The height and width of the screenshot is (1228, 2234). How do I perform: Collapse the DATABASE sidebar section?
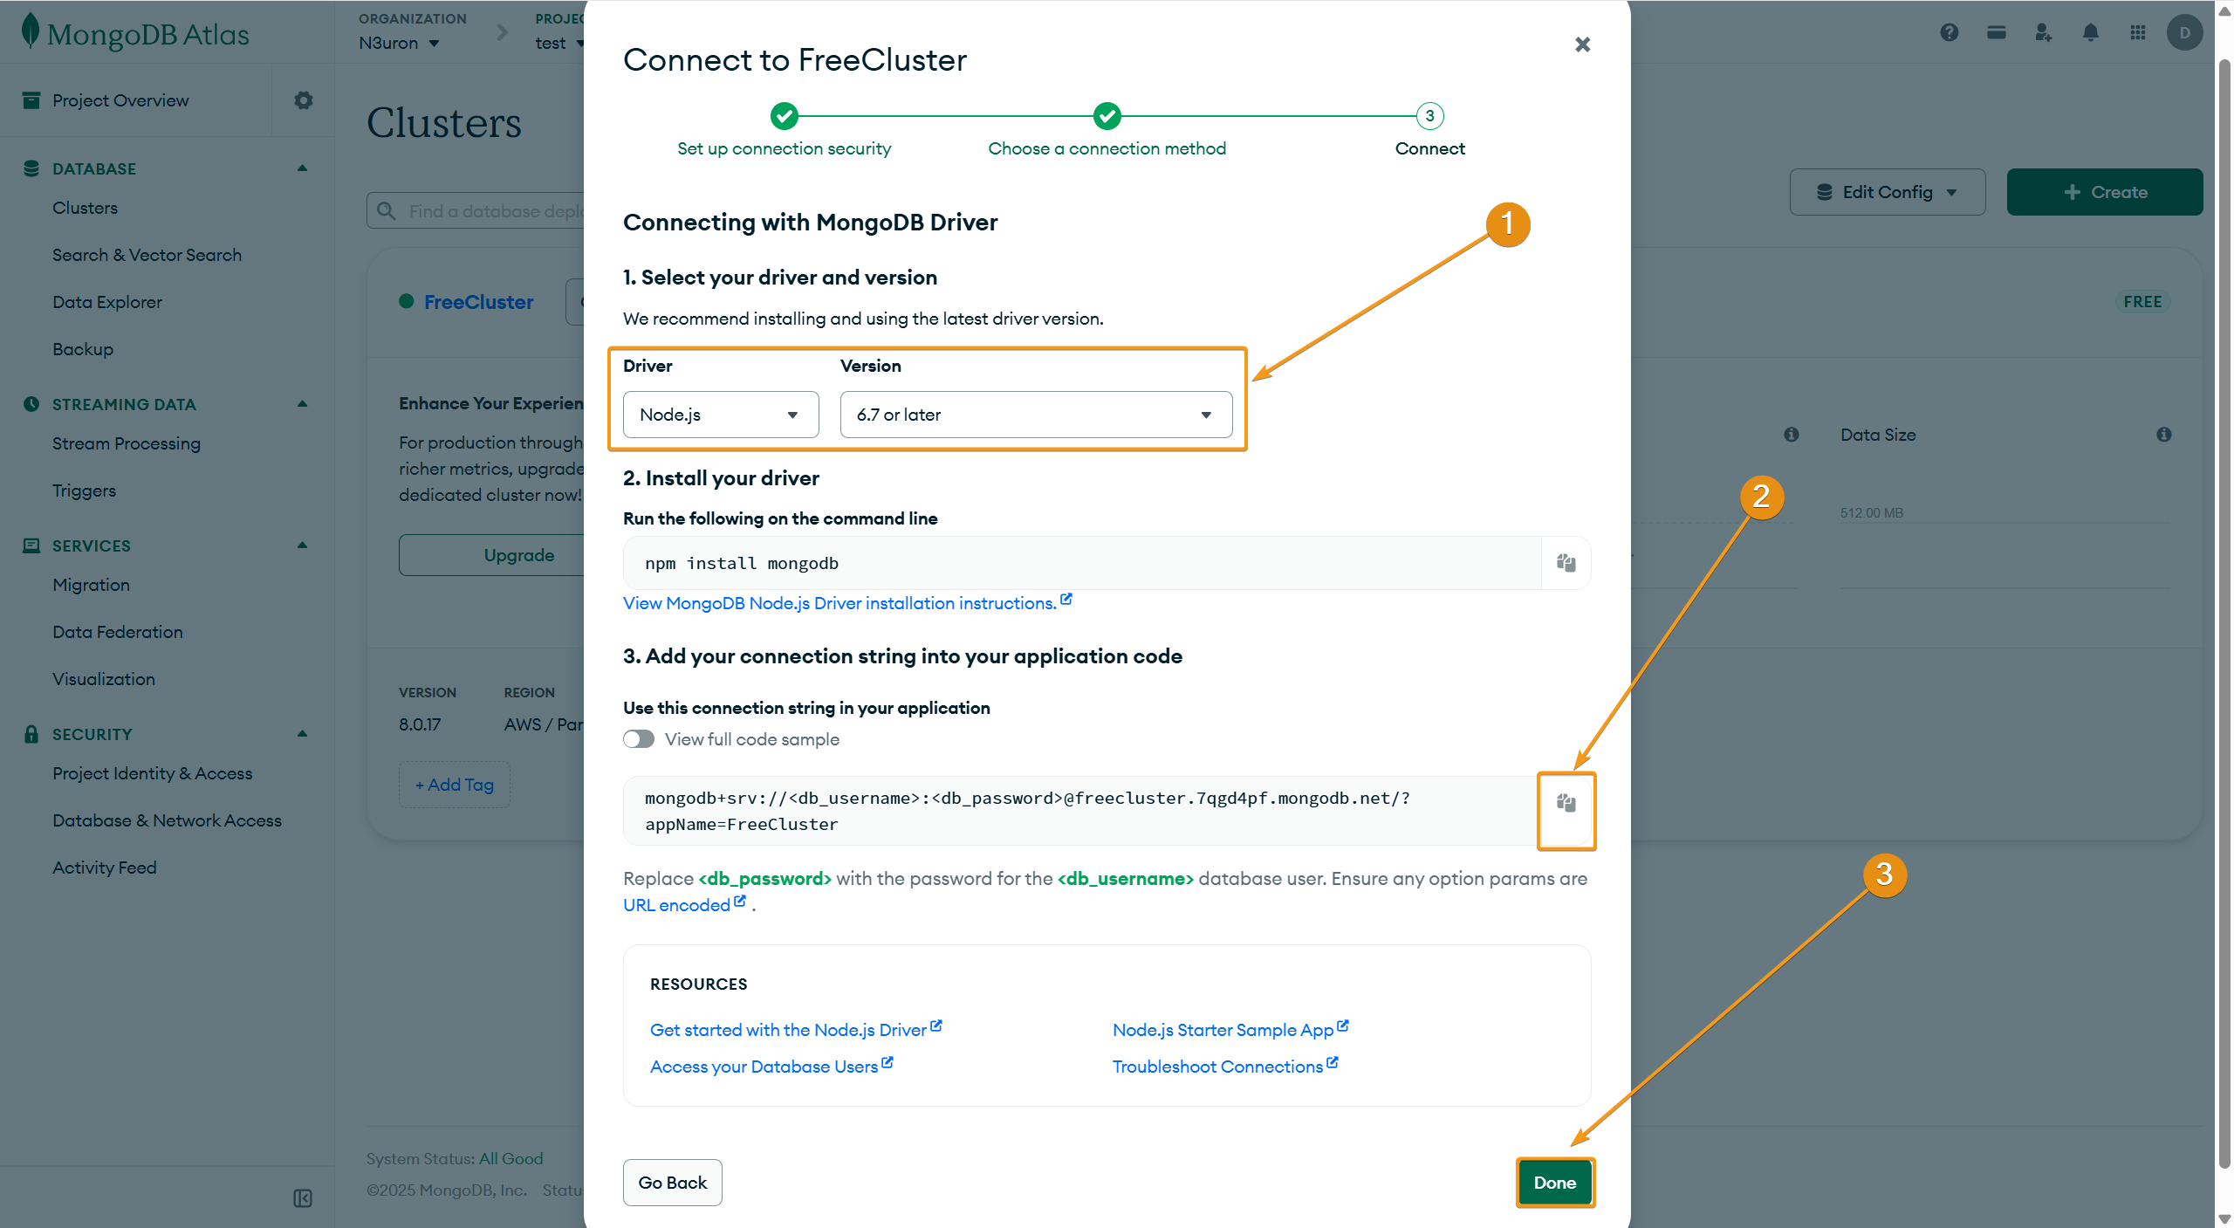302,168
